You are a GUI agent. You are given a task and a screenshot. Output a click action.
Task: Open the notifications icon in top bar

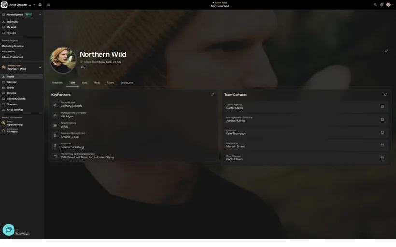[x=382, y=5]
